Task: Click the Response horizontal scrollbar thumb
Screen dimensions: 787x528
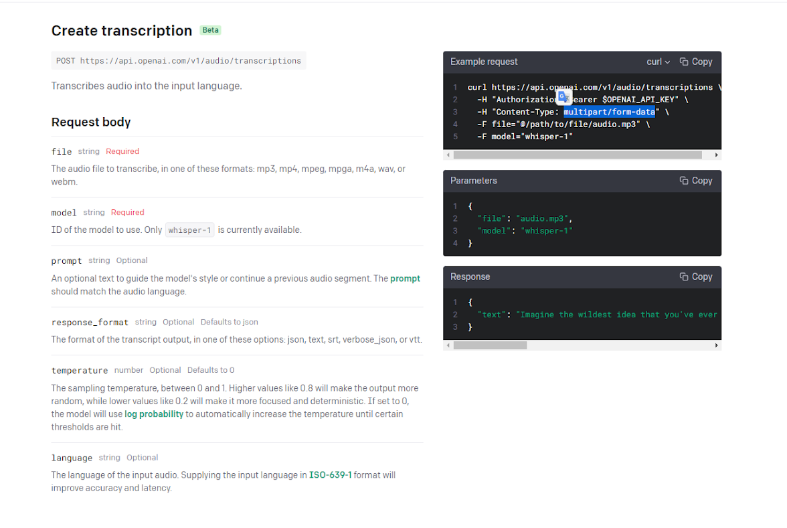Action: [490, 345]
